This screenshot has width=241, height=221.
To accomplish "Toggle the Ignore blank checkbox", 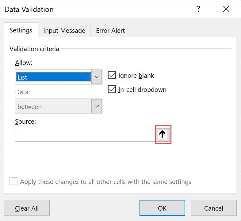I will pyautogui.click(x=112, y=75).
